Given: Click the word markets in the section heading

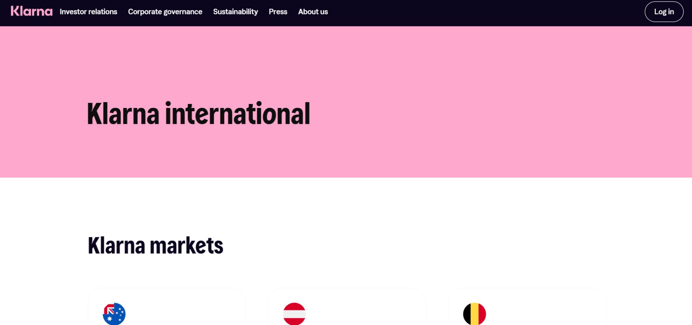Looking at the screenshot, I should tap(186, 246).
